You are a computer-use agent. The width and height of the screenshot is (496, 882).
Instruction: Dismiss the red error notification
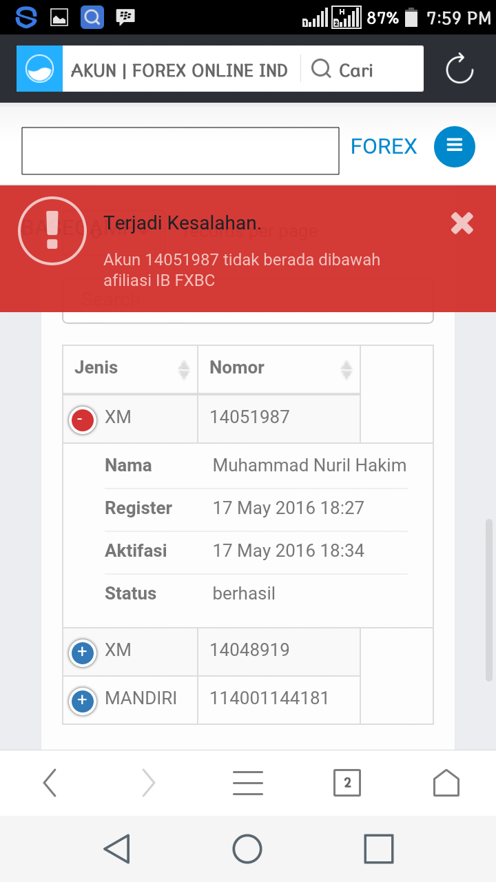[462, 223]
